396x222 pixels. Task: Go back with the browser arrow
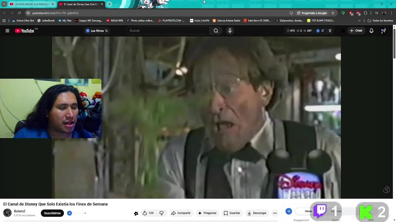point(4,13)
